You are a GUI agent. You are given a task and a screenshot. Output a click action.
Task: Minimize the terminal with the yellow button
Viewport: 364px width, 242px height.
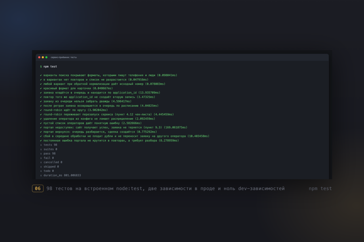click(43, 57)
